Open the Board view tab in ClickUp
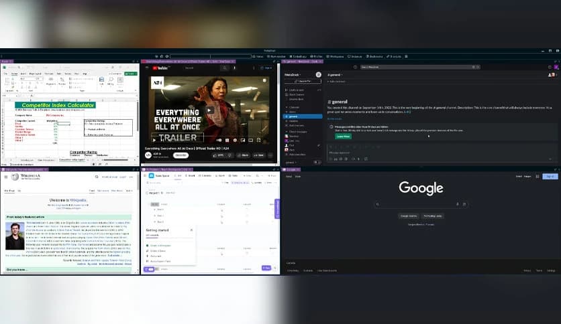 [191, 175]
